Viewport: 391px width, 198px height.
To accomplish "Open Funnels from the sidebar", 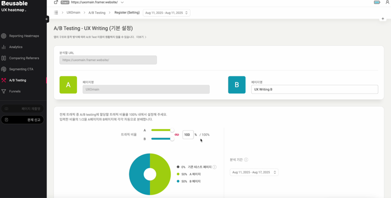I will pyautogui.click(x=15, y=91).
